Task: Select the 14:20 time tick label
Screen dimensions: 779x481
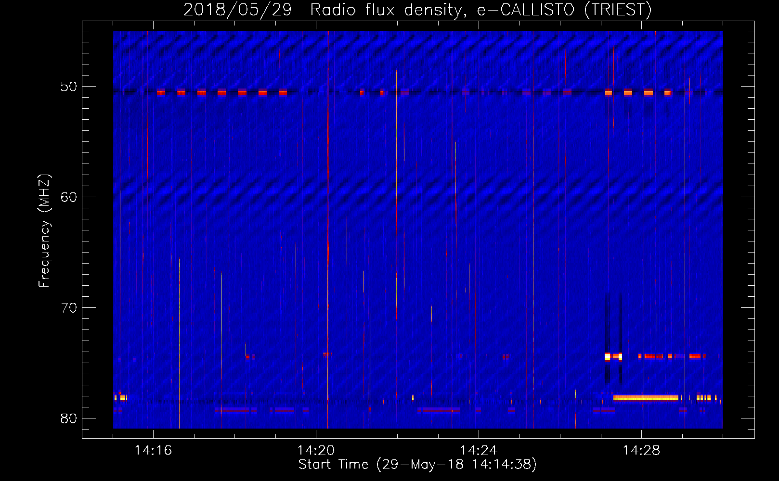Action: coord(316,451)
